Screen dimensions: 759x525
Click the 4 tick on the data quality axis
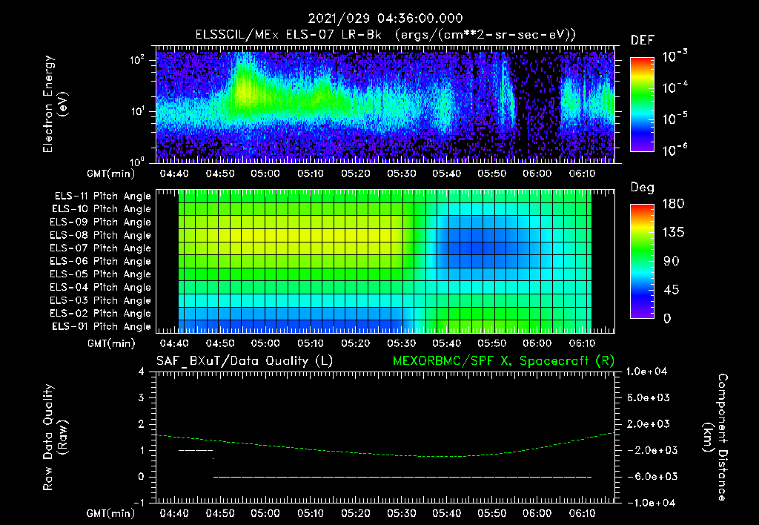[141, 372]
